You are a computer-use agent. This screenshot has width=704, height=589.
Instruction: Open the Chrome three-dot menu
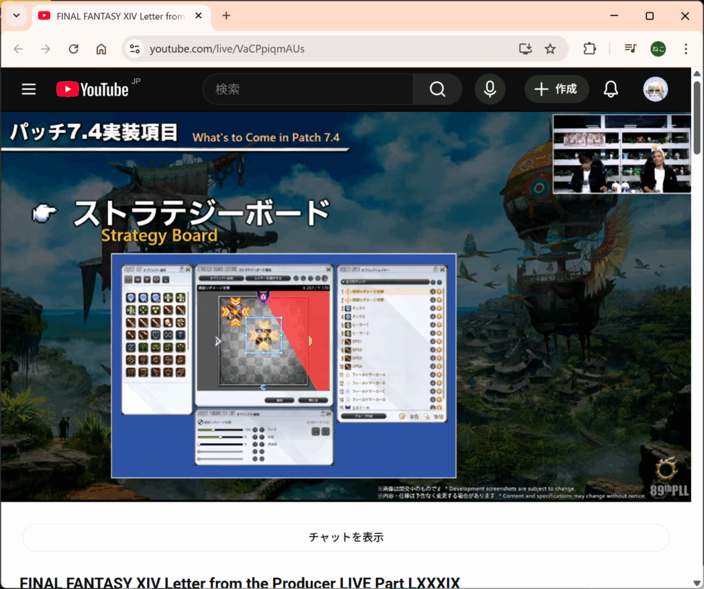[685, 49]
